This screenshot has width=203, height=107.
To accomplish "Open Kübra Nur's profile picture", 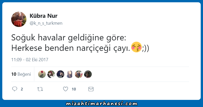I will [x=19, y=19].
